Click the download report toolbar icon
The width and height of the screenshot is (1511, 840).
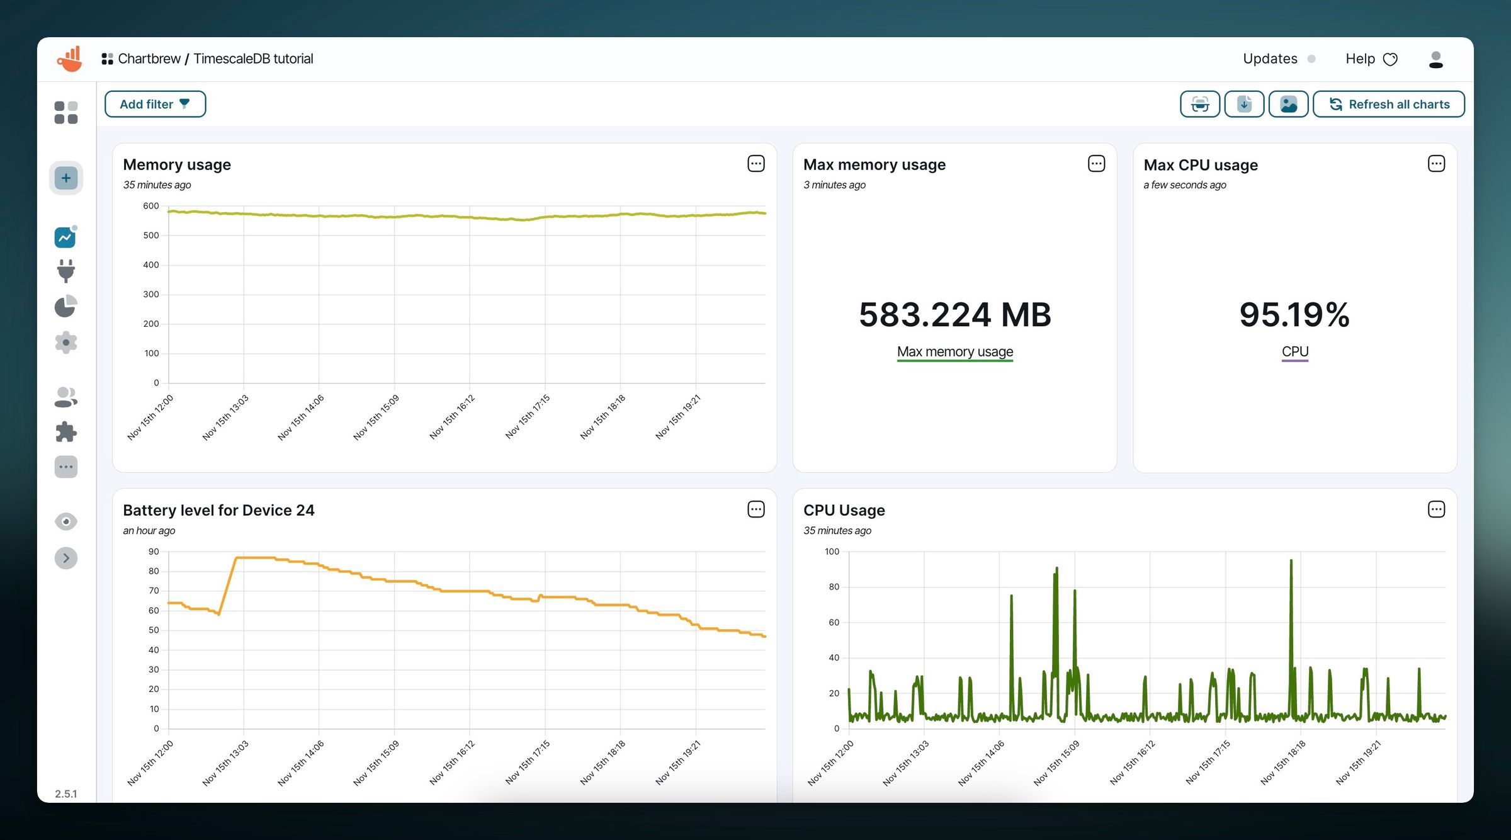click(1243, 104)
